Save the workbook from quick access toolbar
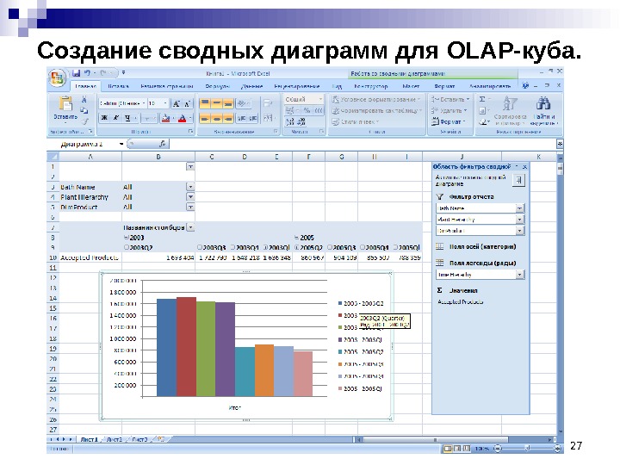 (77, 73)
